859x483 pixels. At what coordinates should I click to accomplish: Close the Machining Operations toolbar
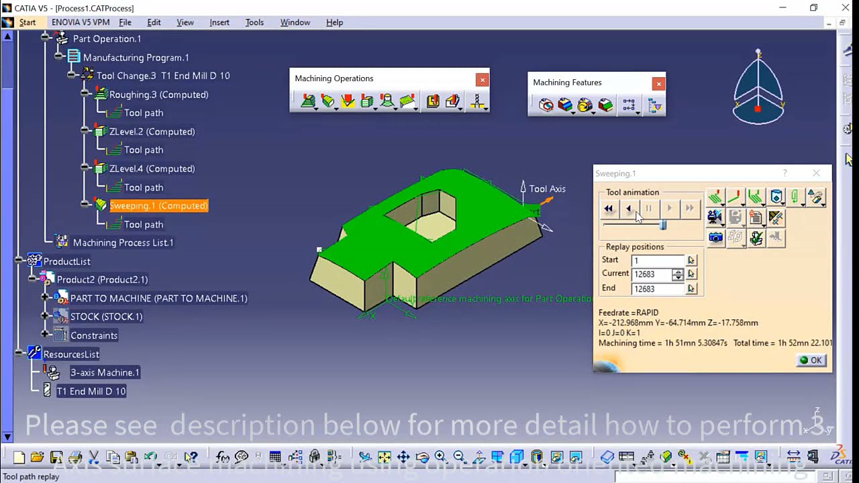tap(482, 80)
